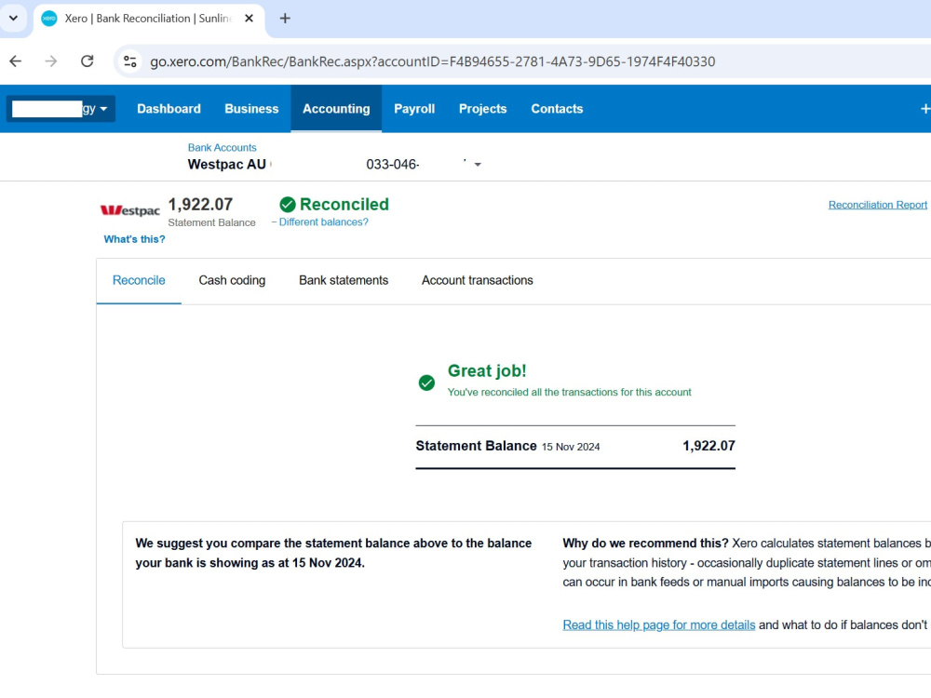931x698 pixels.
Task: Open the Dashboard menu
Action: coord(169,109)
